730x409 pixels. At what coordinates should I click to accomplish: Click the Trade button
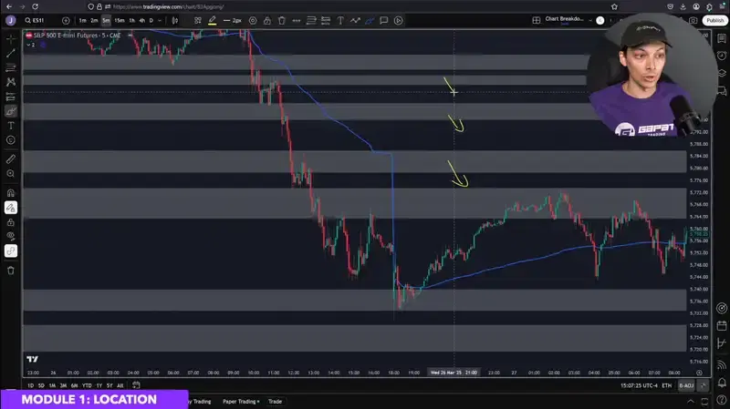275,402
